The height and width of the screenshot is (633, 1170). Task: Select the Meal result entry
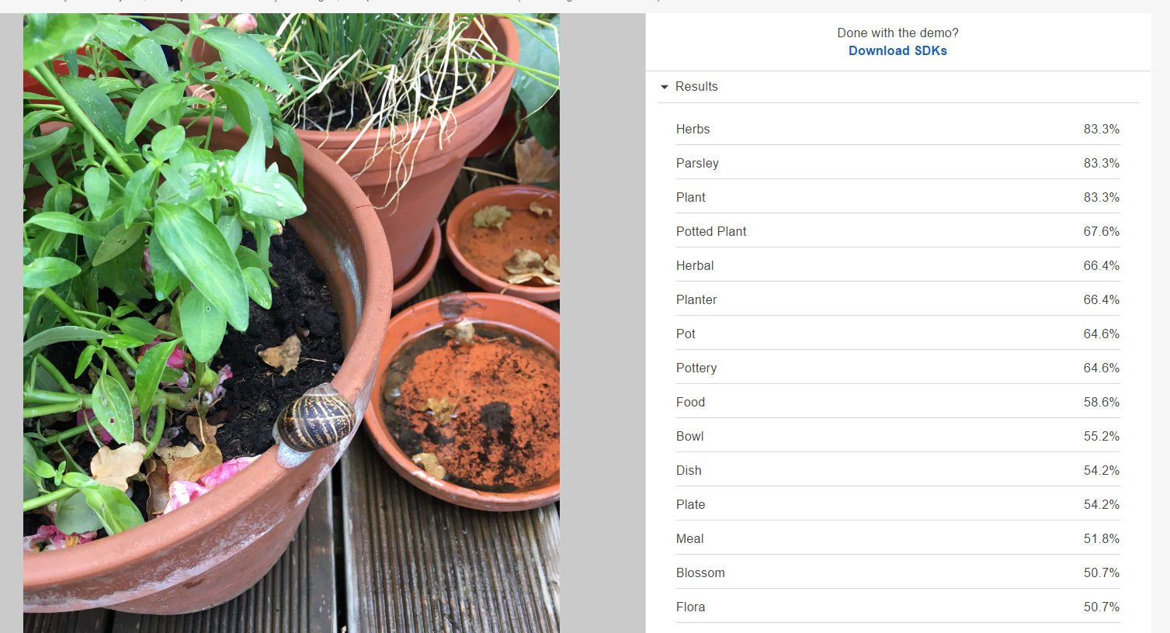pyautogui.click(x=897, y=538)
